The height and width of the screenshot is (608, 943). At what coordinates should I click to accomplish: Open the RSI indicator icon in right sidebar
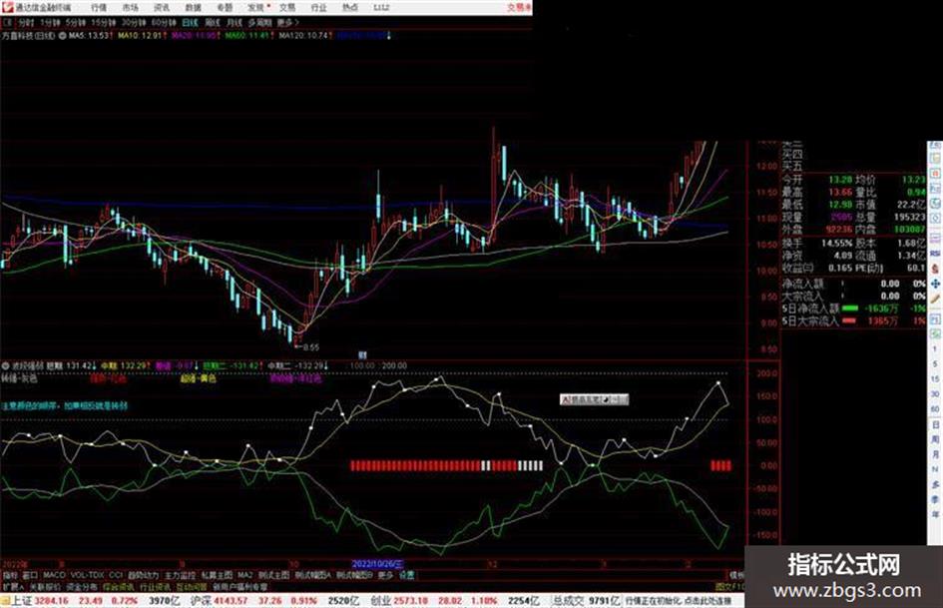pyautogui.click(x=935, y=253)
